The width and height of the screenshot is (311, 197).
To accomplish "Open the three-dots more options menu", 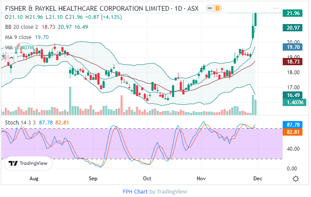I will click(x=276, y=9).
